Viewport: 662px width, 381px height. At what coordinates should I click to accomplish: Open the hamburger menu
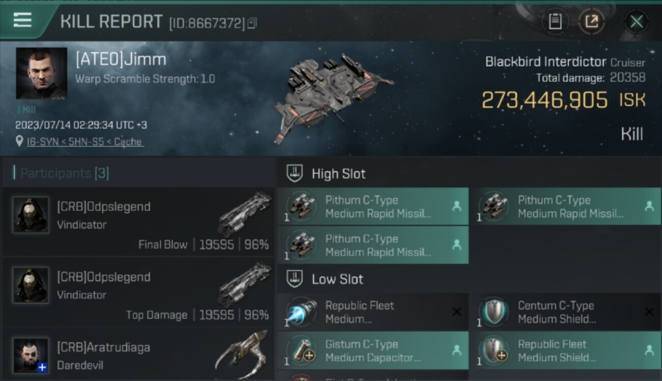22,20
